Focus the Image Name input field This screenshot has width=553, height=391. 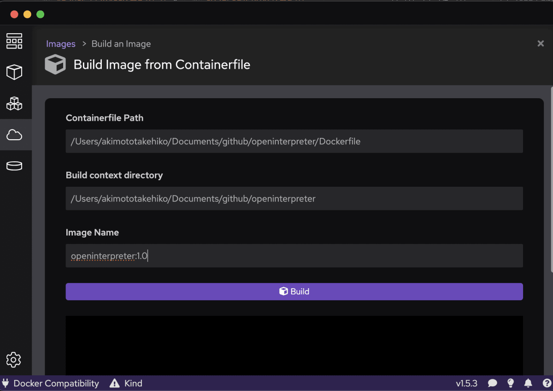click(x=294, y=255)
